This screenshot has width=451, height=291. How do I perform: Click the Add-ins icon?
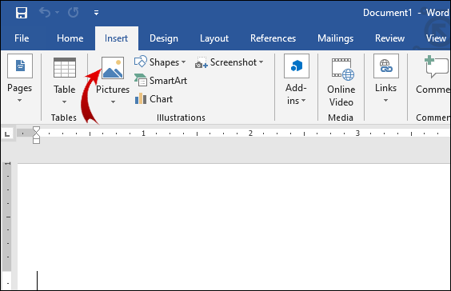(x=297, y=66)
